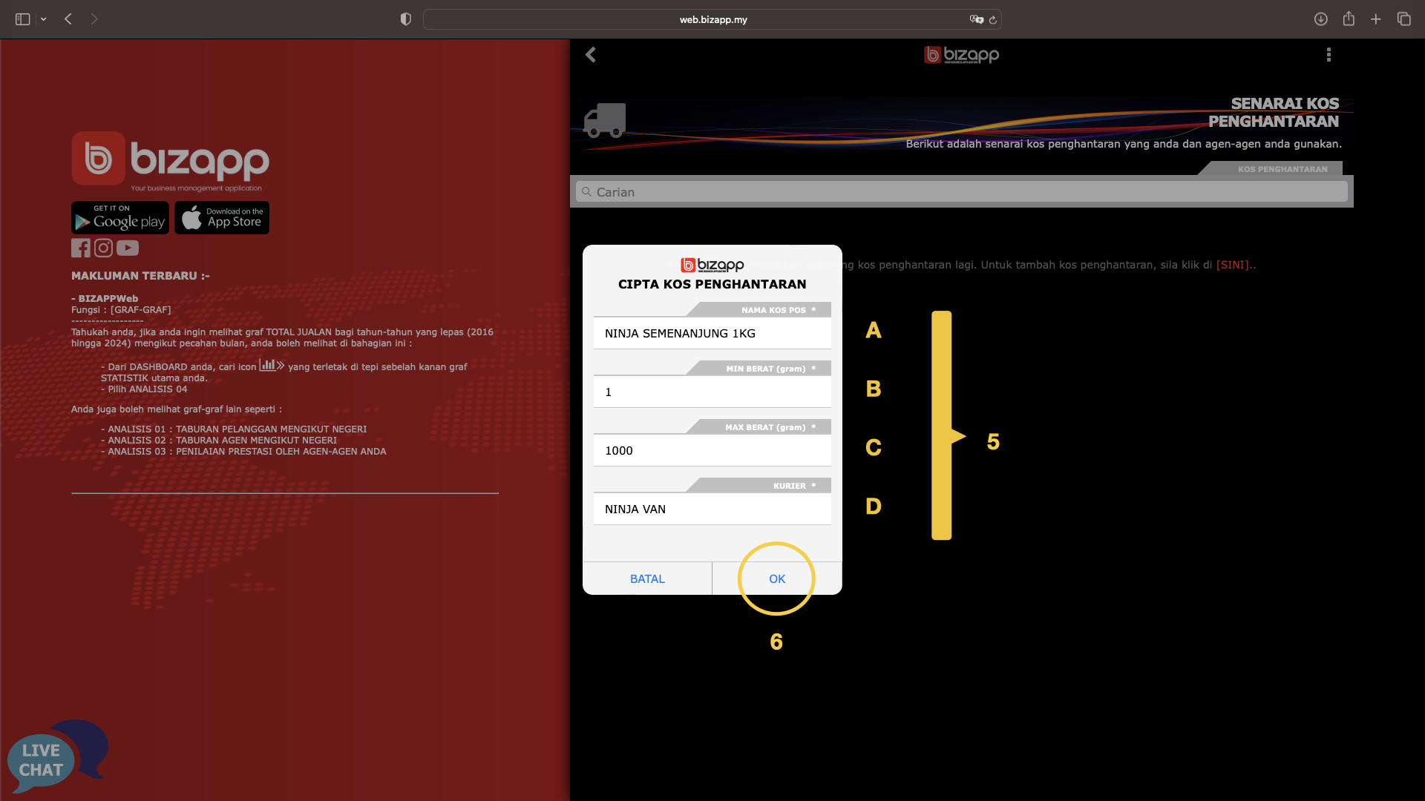
Task: Edit the MAX BERAT gram field
Action: point(712,450)
